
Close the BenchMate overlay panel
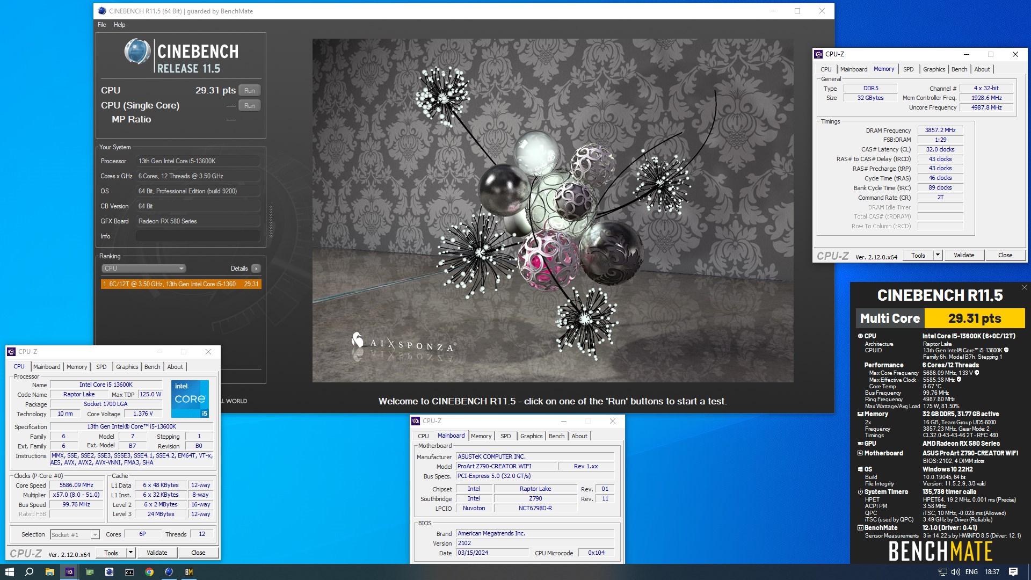coord(1024,287)
